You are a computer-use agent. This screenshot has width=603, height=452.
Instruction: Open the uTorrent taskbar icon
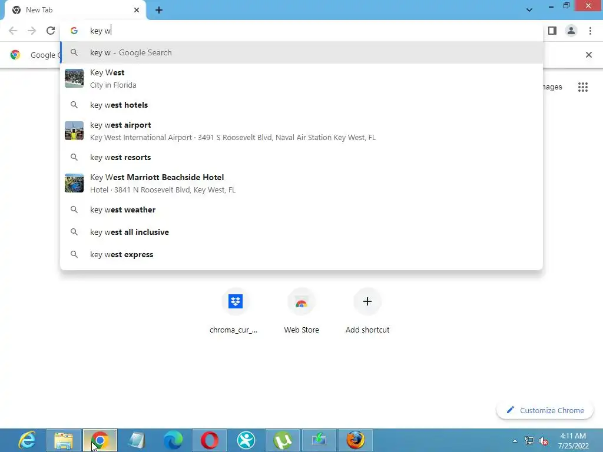tap(283, 440)
